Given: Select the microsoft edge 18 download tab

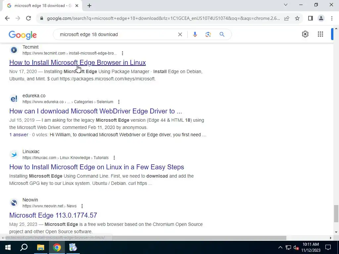Looking at the screenshot, I should (42, 6).
